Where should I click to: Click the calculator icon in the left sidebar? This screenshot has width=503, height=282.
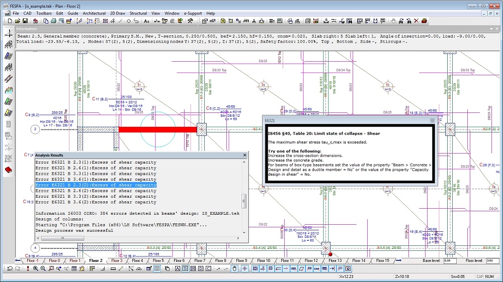pos(9,124)
